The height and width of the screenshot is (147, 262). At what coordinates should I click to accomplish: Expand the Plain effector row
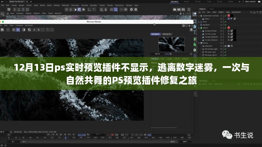(x=199, y=22)
